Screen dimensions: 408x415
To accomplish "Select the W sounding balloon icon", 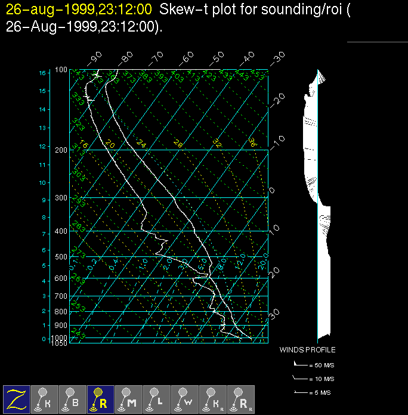I will click(185, 398).
